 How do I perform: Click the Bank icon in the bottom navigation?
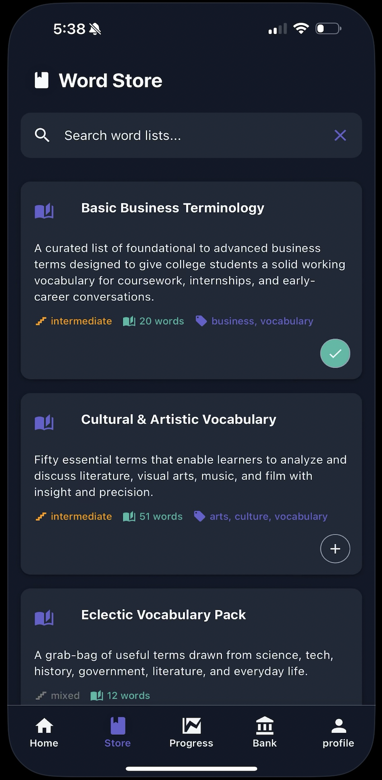tap(264, 731)
